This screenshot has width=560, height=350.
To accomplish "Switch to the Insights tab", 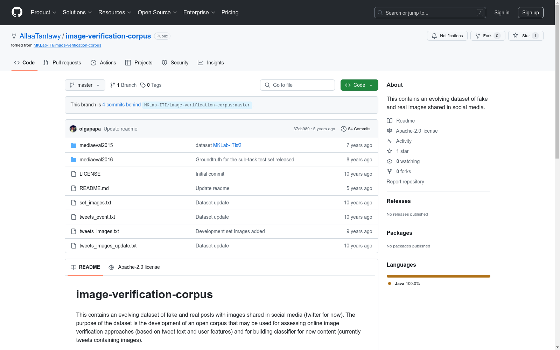I will click(x=211, y=63).
